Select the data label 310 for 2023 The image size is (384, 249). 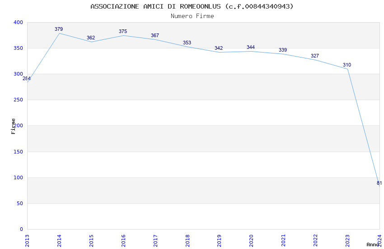[347, 65]
